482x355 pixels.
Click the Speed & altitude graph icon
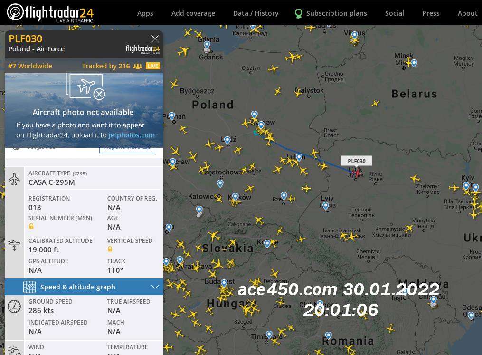pos(29,287)
